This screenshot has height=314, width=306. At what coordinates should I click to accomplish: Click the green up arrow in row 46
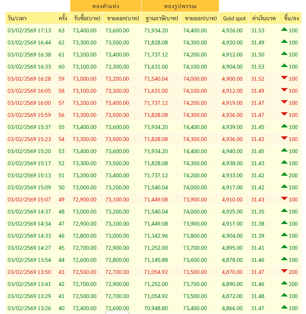284,235
